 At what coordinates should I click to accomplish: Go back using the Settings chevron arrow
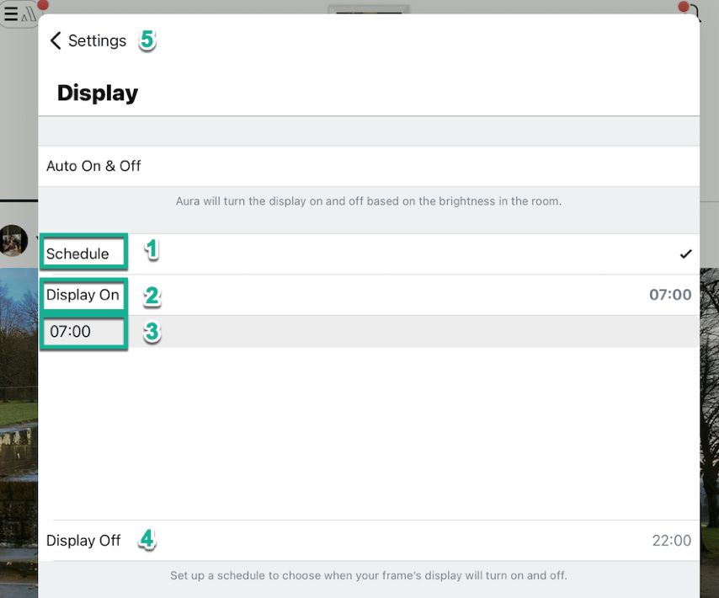56,40
